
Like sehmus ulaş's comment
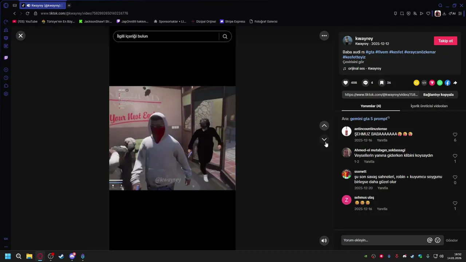point(455,203)
